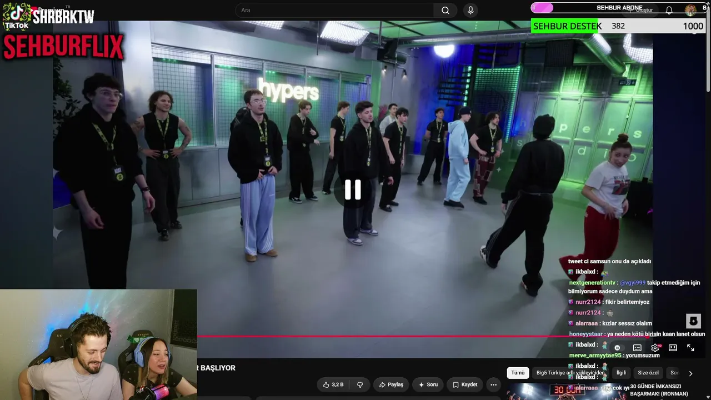Like the video showing 3,2 B
Viewport: 711px width, 400px height.
tap(333, 384)
